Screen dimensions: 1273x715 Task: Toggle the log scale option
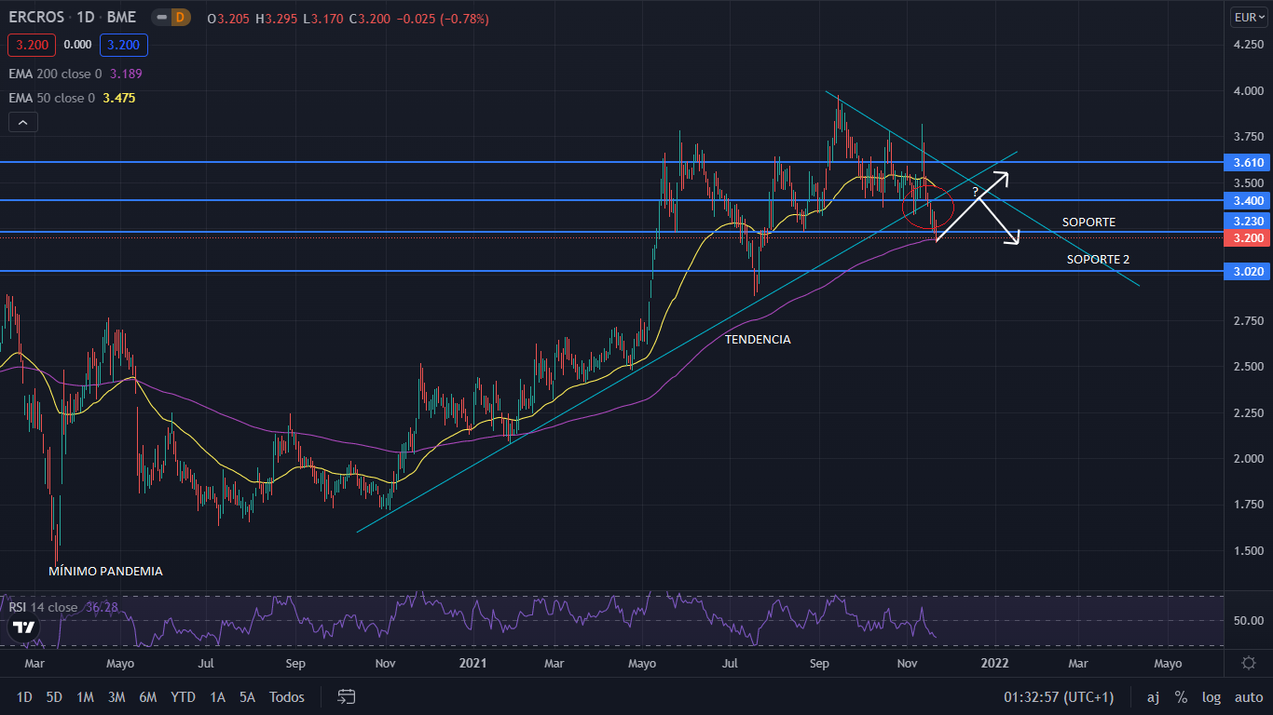point(1211,696)
